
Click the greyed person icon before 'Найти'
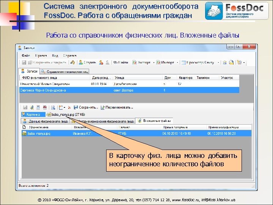[108, 62]
